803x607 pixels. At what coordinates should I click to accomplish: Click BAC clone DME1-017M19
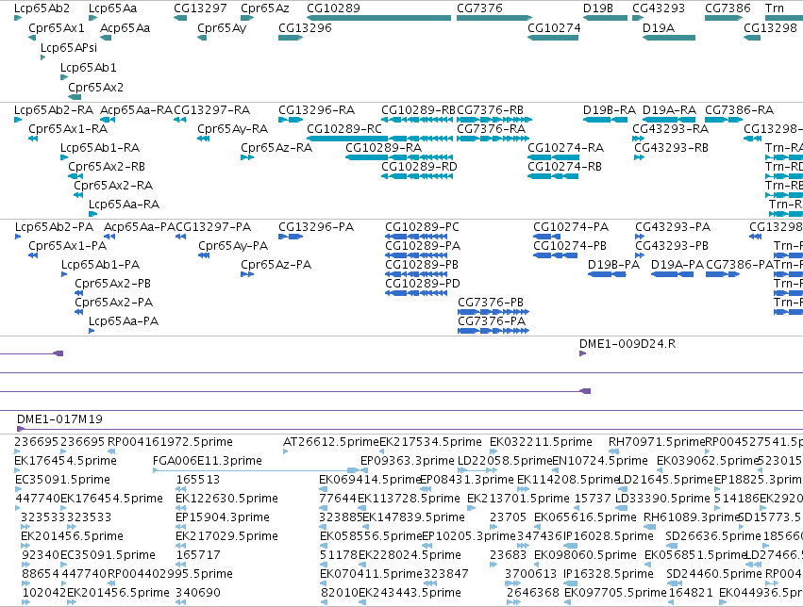410,429
